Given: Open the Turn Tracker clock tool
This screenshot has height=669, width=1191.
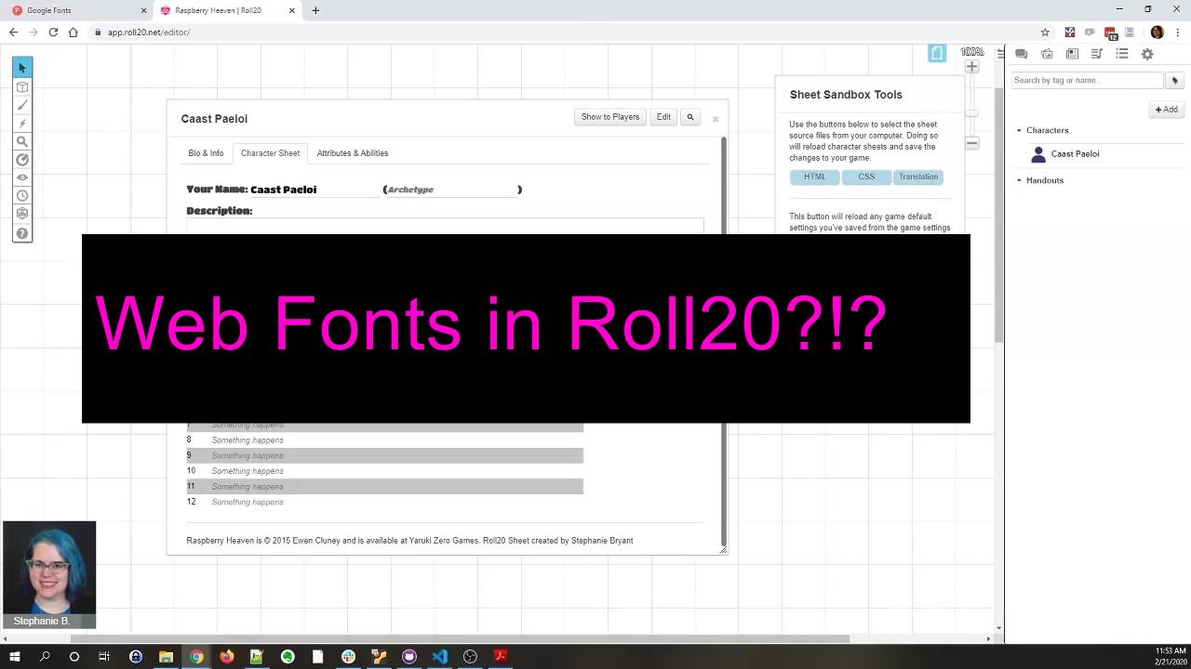Looking at the screenshot, I should point(22,195).
